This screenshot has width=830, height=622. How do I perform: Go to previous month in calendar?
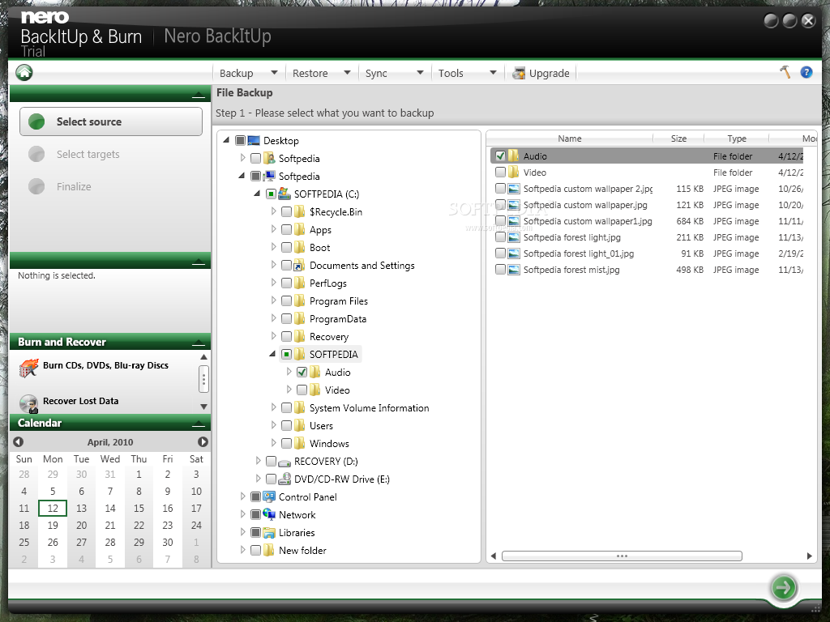[18, 441]
